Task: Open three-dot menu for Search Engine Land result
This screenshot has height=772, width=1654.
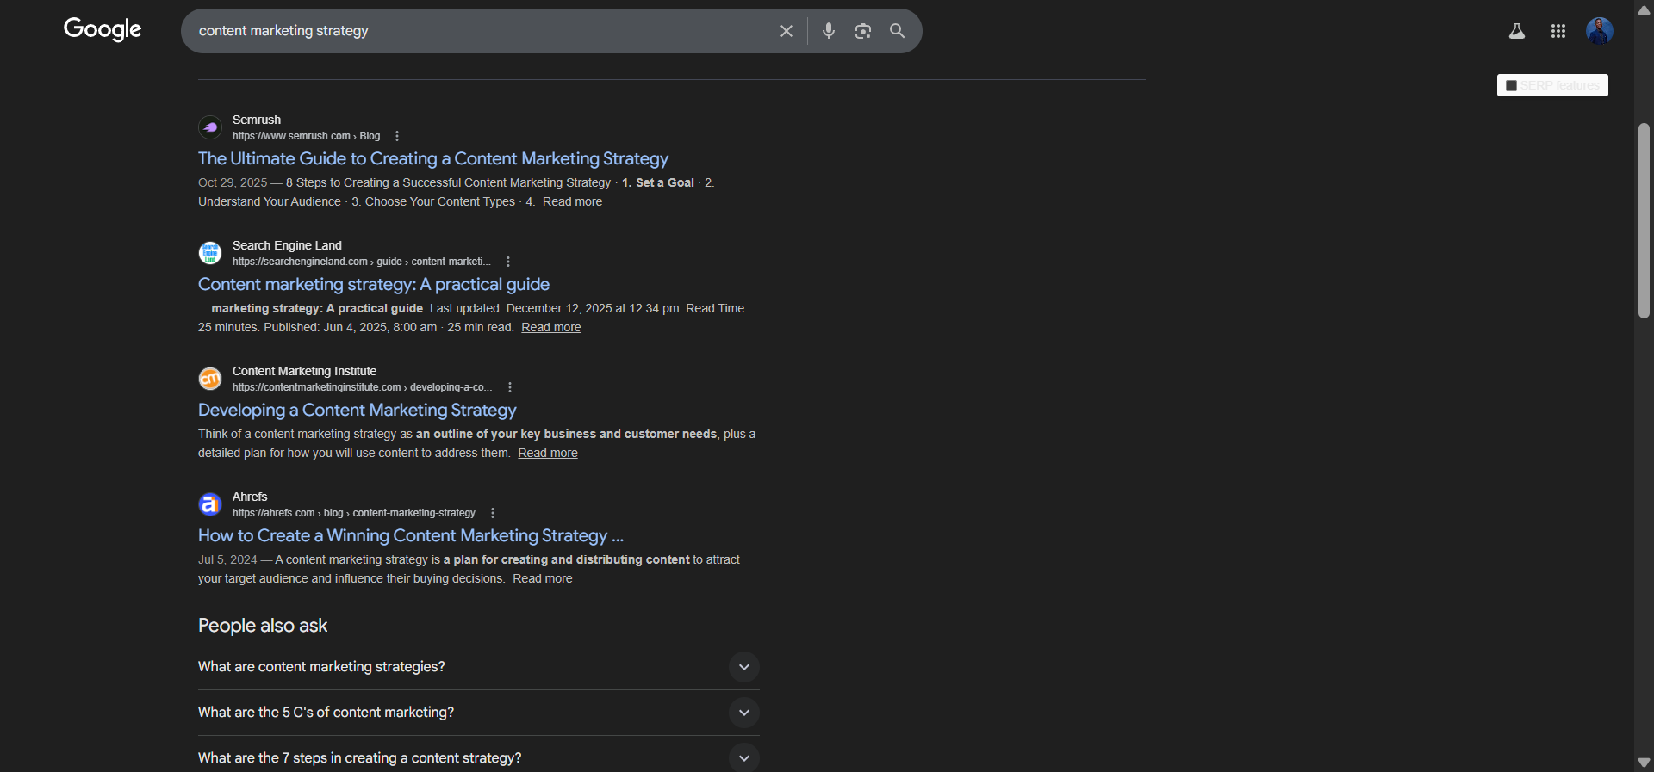Action: click(x=508, y=262)
